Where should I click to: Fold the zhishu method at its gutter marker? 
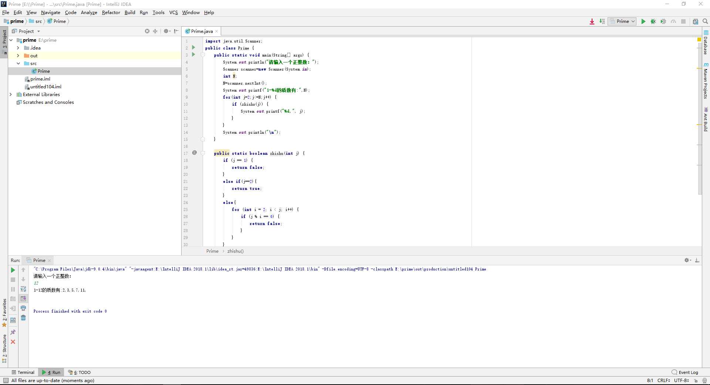point(203,153)
